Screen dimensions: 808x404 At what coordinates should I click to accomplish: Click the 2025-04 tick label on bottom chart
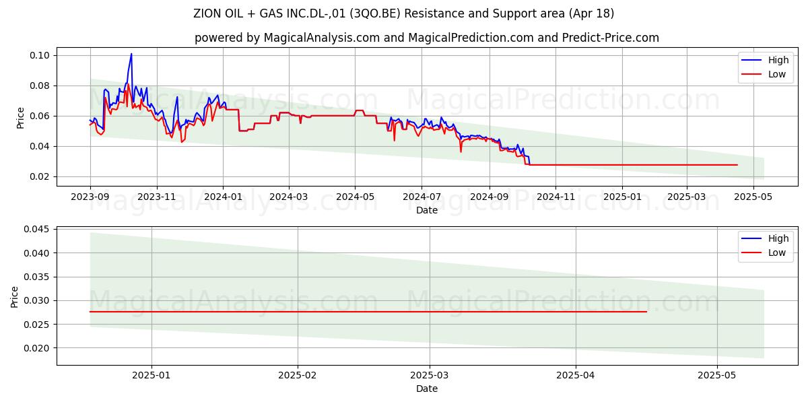pos(576,374)
